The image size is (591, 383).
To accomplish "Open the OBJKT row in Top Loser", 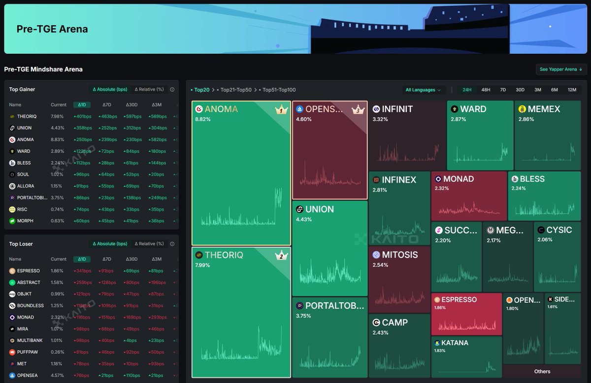I will (x=92, y=294).
